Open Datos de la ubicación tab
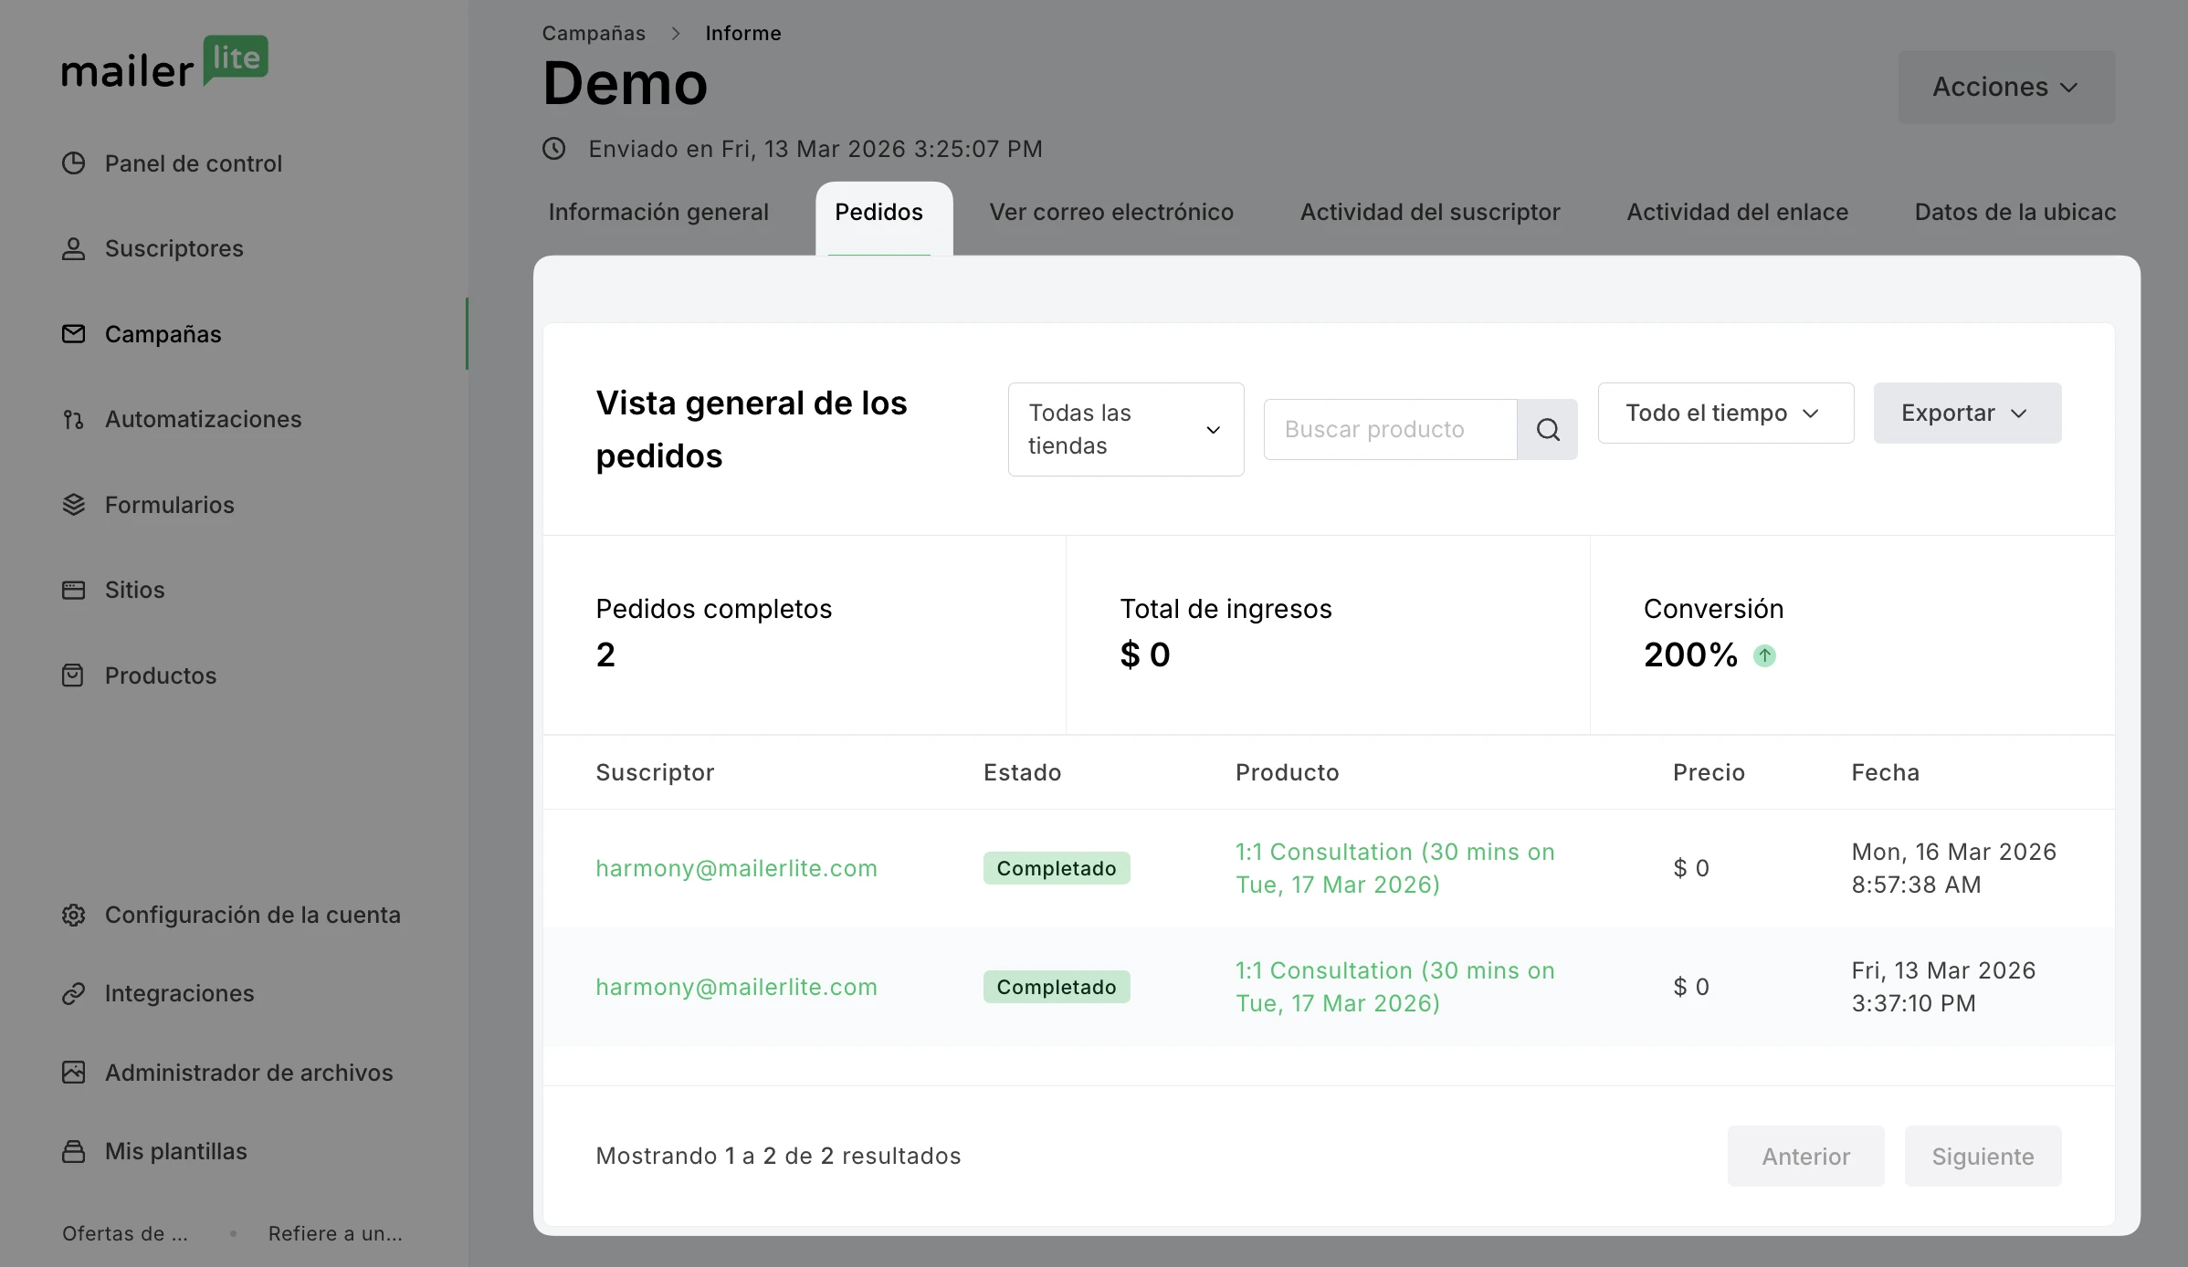This screenshot has height=1267, width=2188. point(2015,212)
